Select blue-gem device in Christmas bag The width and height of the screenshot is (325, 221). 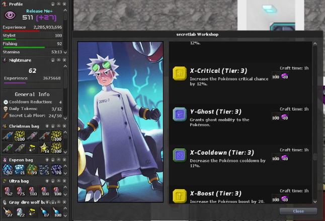coord(8,136)
